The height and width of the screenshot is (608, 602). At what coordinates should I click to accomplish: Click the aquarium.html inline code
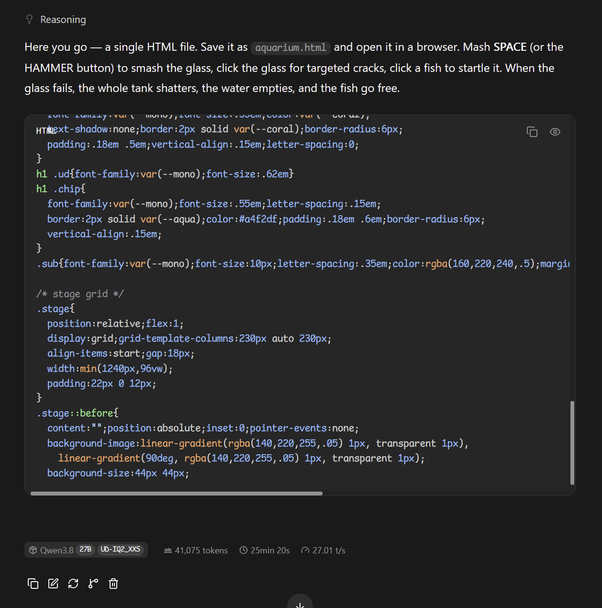click(290, 47)
